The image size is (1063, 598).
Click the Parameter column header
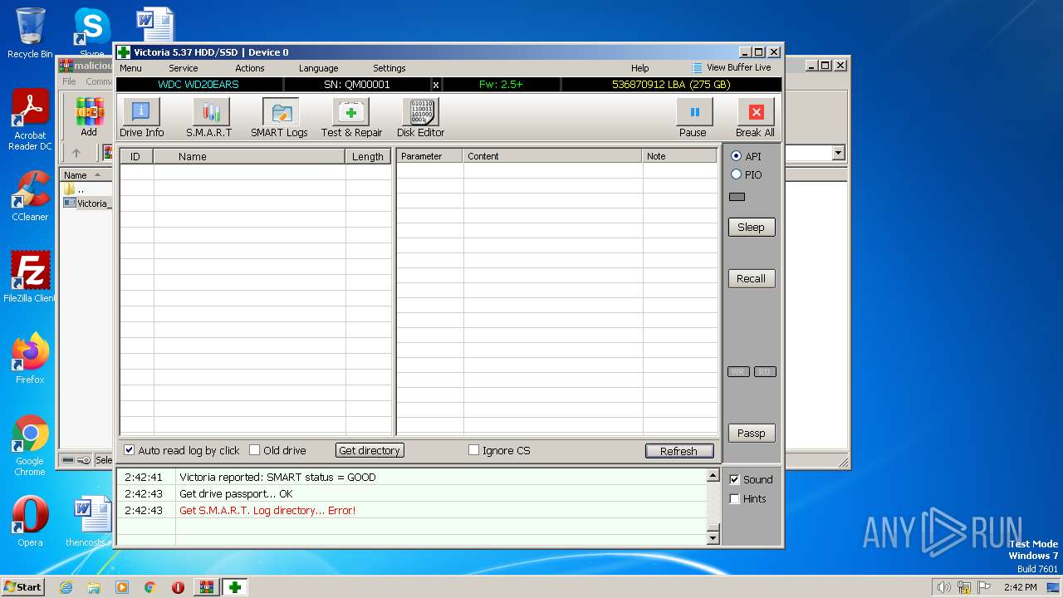[429, 156]
